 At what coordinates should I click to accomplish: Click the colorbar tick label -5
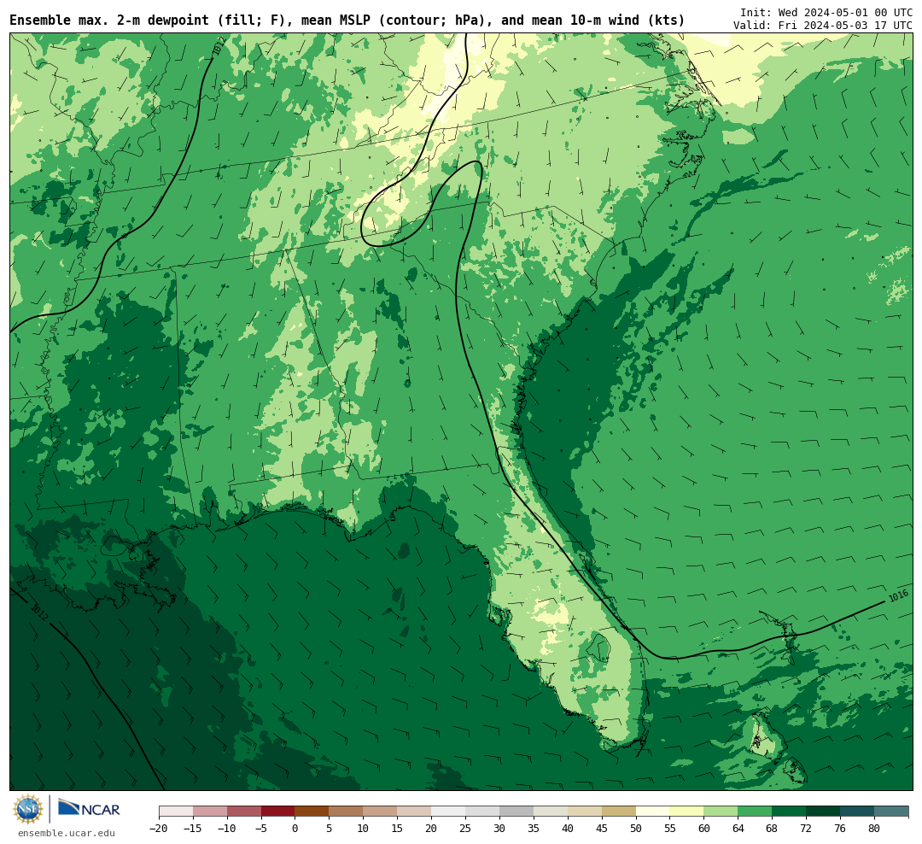point(261,829)
